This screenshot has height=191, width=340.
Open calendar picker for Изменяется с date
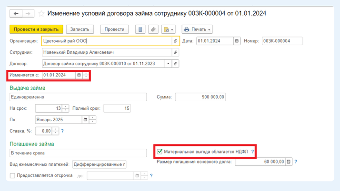coord(79,75)
